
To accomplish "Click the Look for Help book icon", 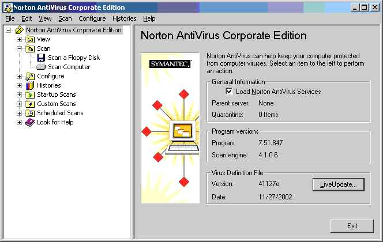I will (30, 123).
